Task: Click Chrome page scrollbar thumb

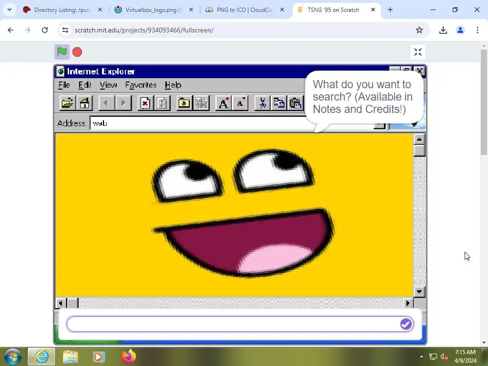Action: (x=484, y=102)
